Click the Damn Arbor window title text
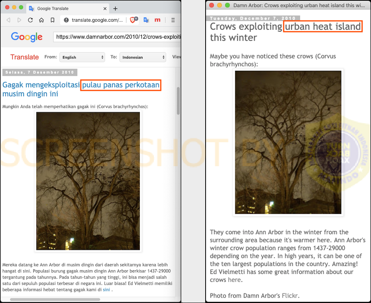Screen dimensions: 371x303 click(299, 5)
